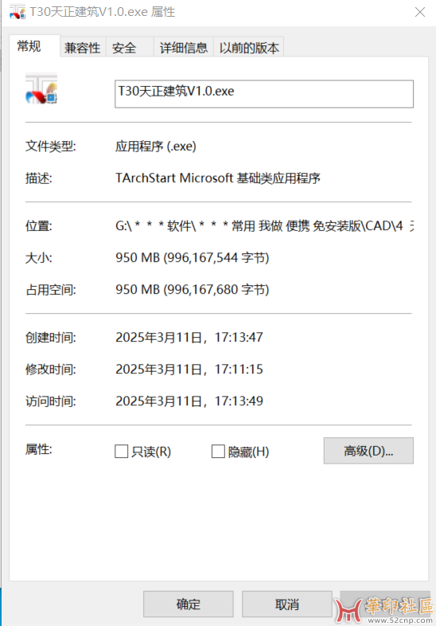The image size is (436, 626).
Task: Click the 描述: label
Action: 39,178
